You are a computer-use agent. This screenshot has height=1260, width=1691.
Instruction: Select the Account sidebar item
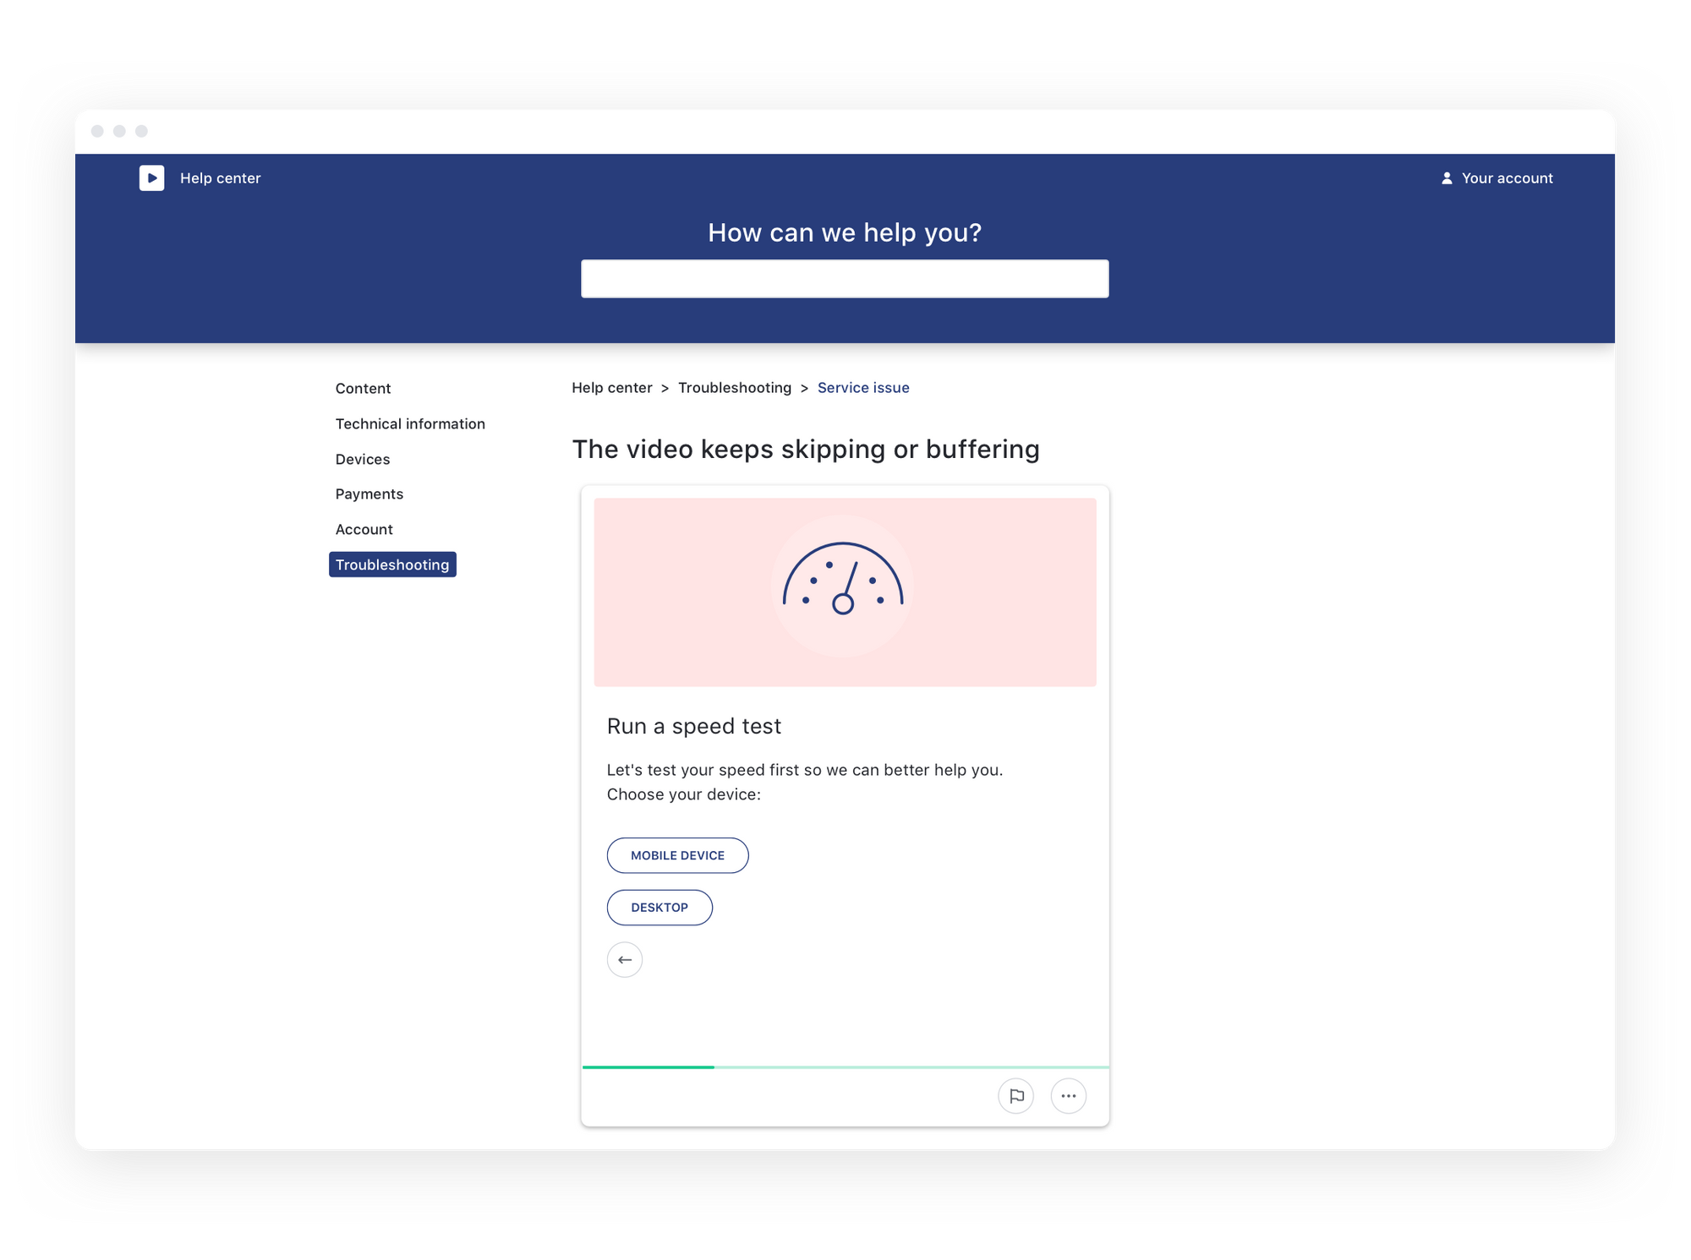coord(364,529)
